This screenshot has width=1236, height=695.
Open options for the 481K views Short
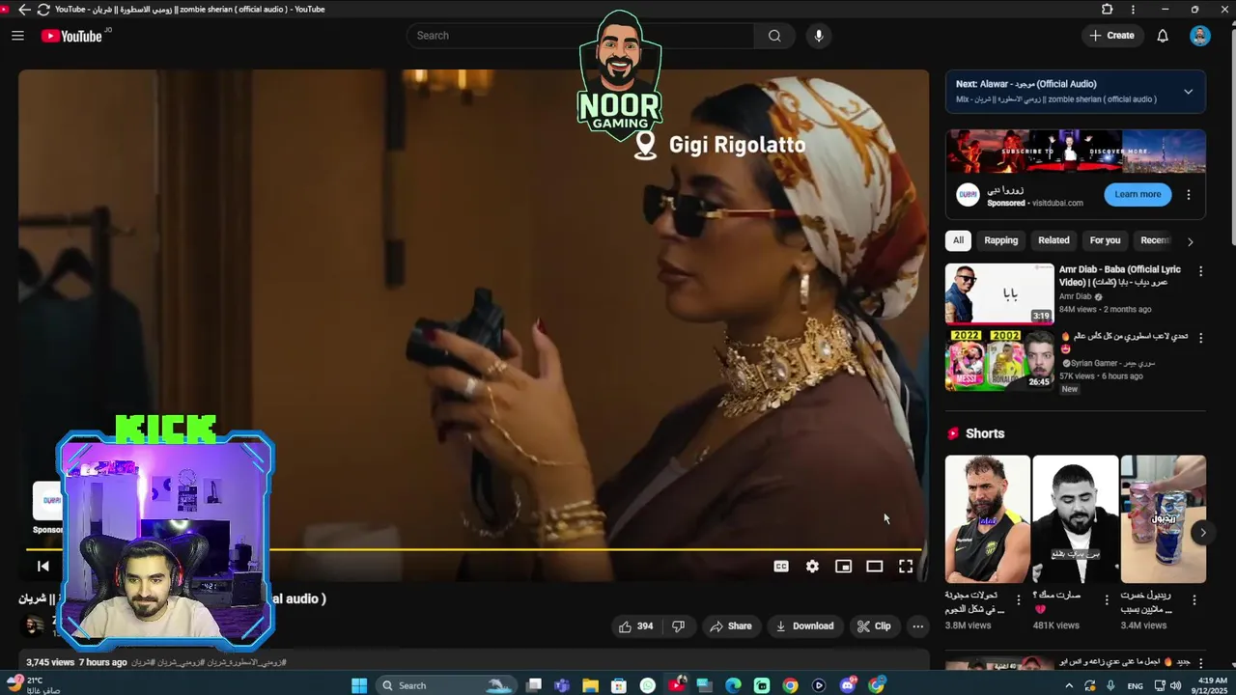[x=1106, y=600]
